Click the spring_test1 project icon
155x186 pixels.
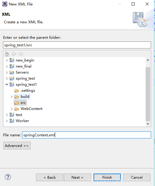pyautogui.click(x=12, y=84)
